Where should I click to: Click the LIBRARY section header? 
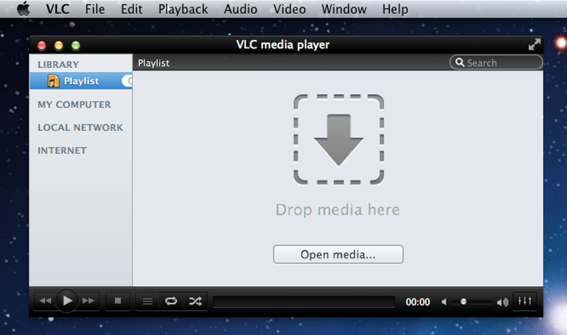pos(58,64)
